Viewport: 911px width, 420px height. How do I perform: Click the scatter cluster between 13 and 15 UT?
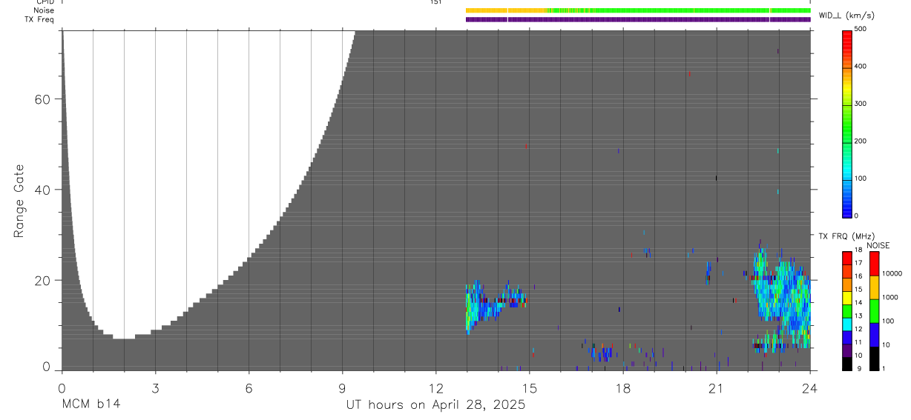pos(496,306)
